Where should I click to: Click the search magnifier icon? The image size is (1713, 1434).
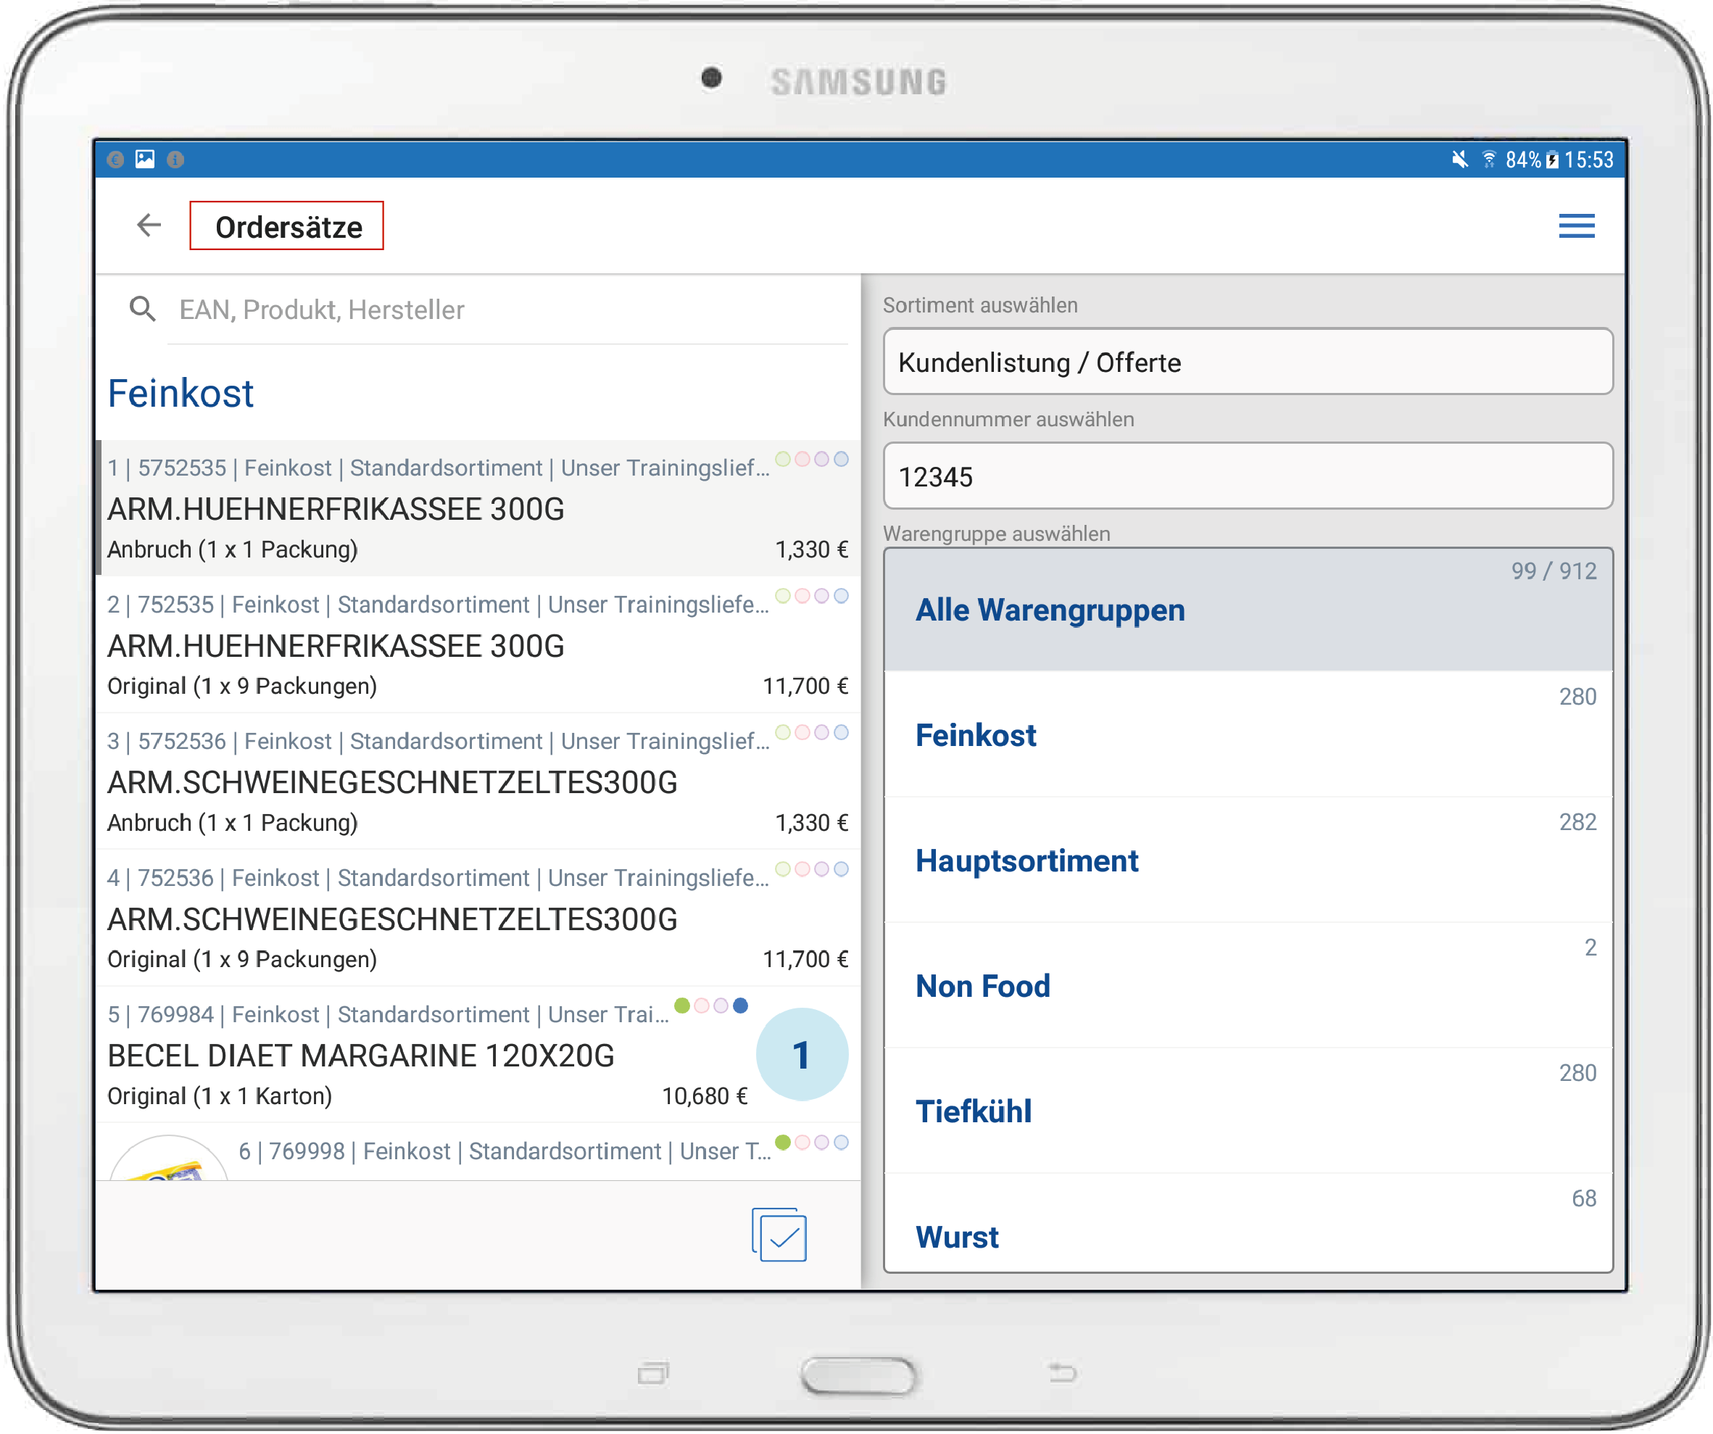[143, 309]
